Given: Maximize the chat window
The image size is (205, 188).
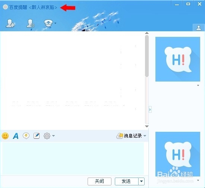Looking at the screenshot, I should point(188,4).
